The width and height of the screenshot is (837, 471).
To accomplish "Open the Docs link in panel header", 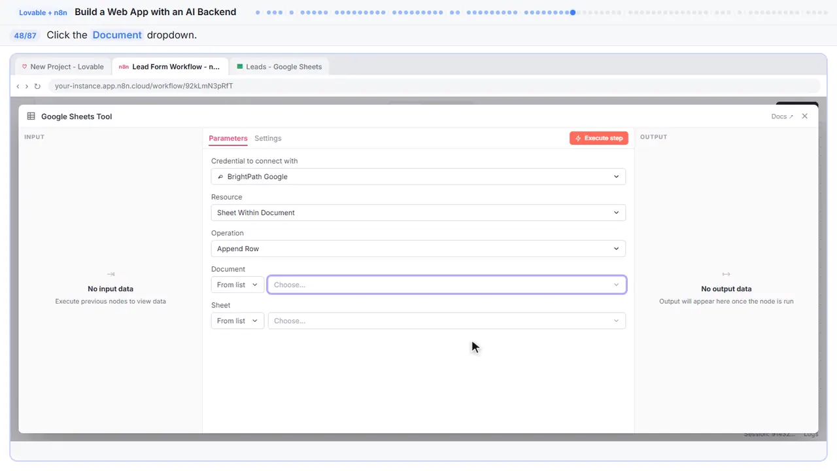I will [782, 116].
